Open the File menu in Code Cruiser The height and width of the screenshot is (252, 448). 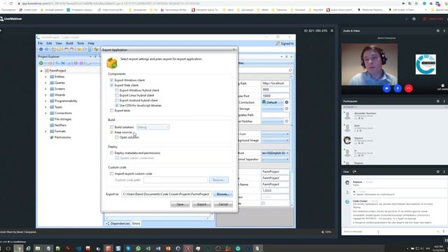click(x=41, y=43)
